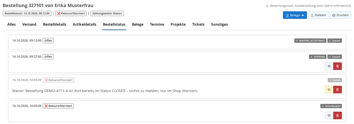This screenshot has width=354, height=124.
Task: Click Retoure/Storniert badge in Anna Beispiel entry
Action: 58,106
